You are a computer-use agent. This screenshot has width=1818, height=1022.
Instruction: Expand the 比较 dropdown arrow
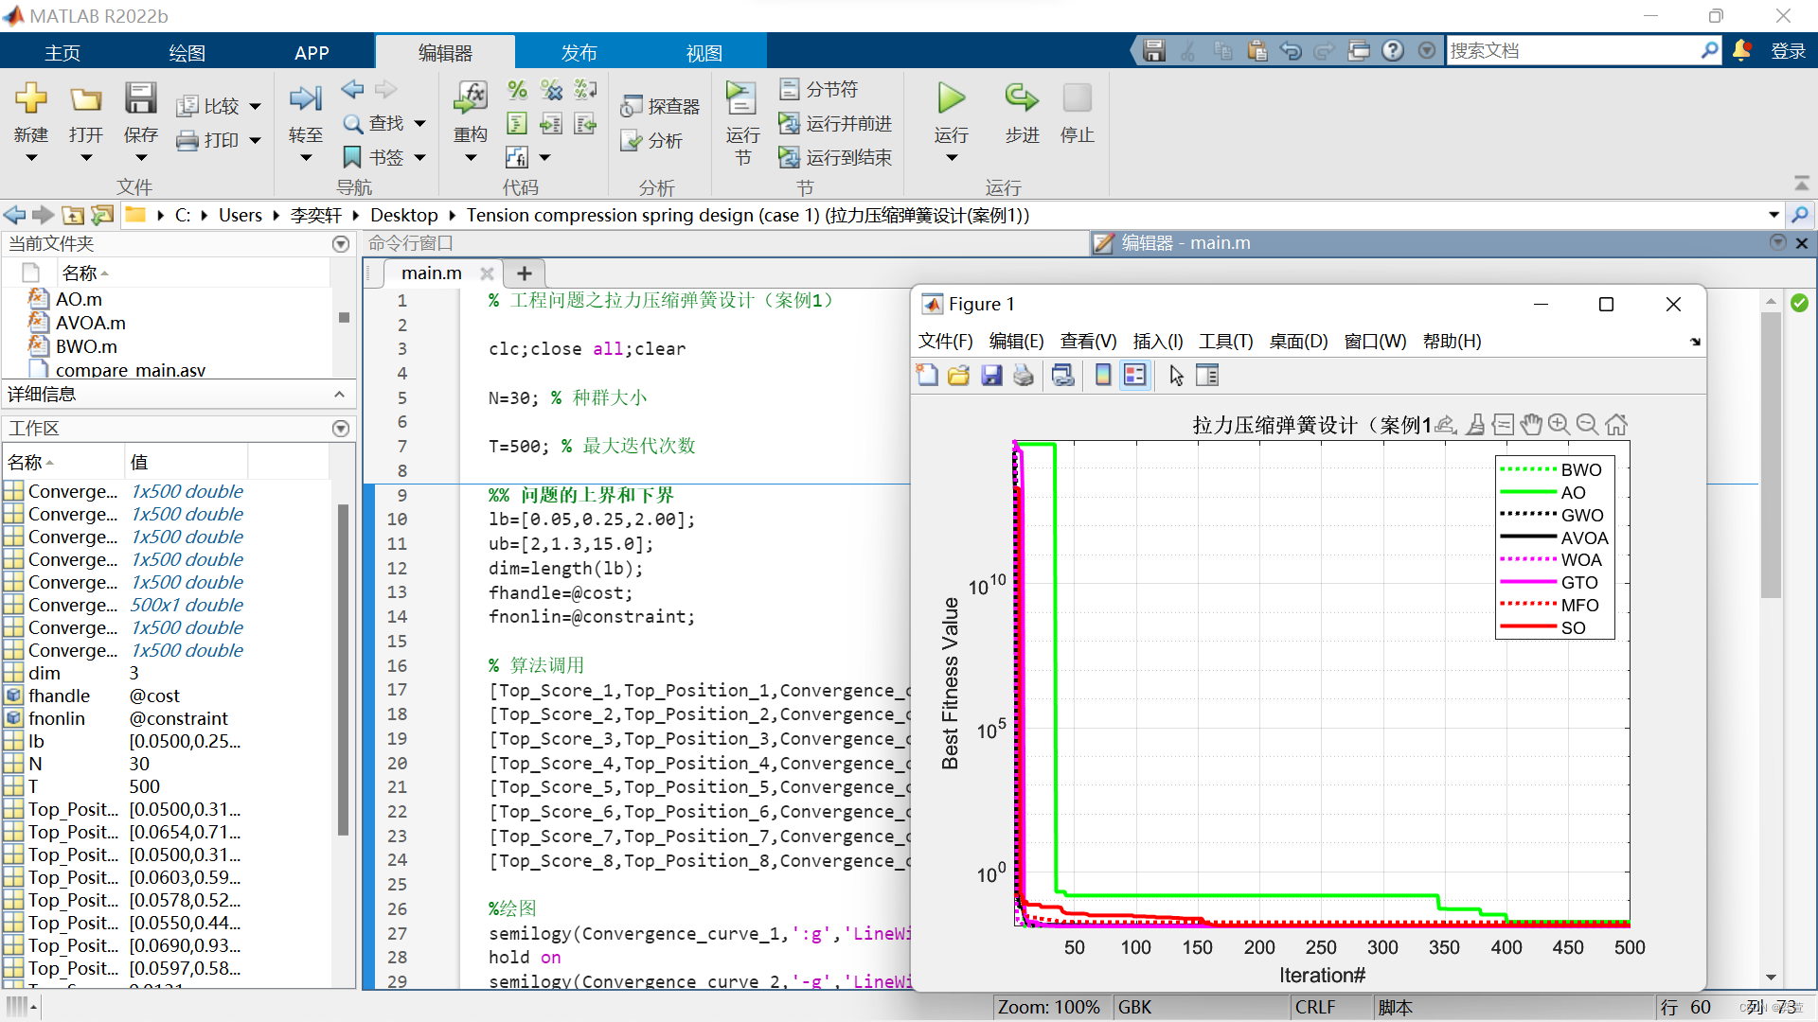(x=255, y=107)
